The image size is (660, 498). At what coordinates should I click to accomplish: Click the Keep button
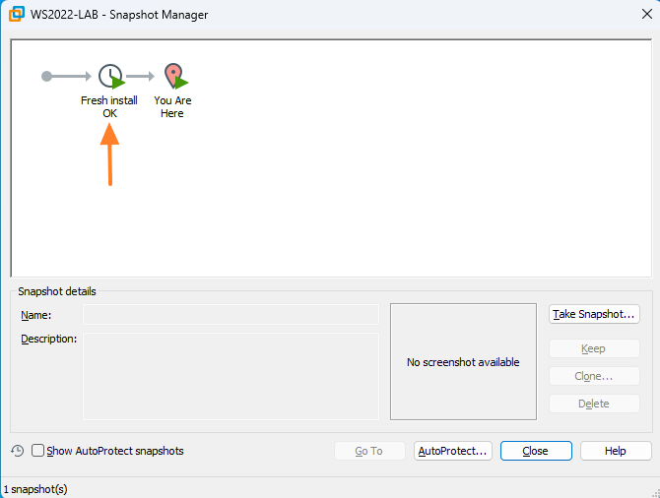pos(594,348)
